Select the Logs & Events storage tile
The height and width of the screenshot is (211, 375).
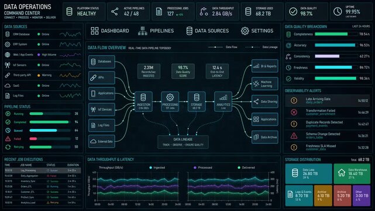(x=299, y=195)
